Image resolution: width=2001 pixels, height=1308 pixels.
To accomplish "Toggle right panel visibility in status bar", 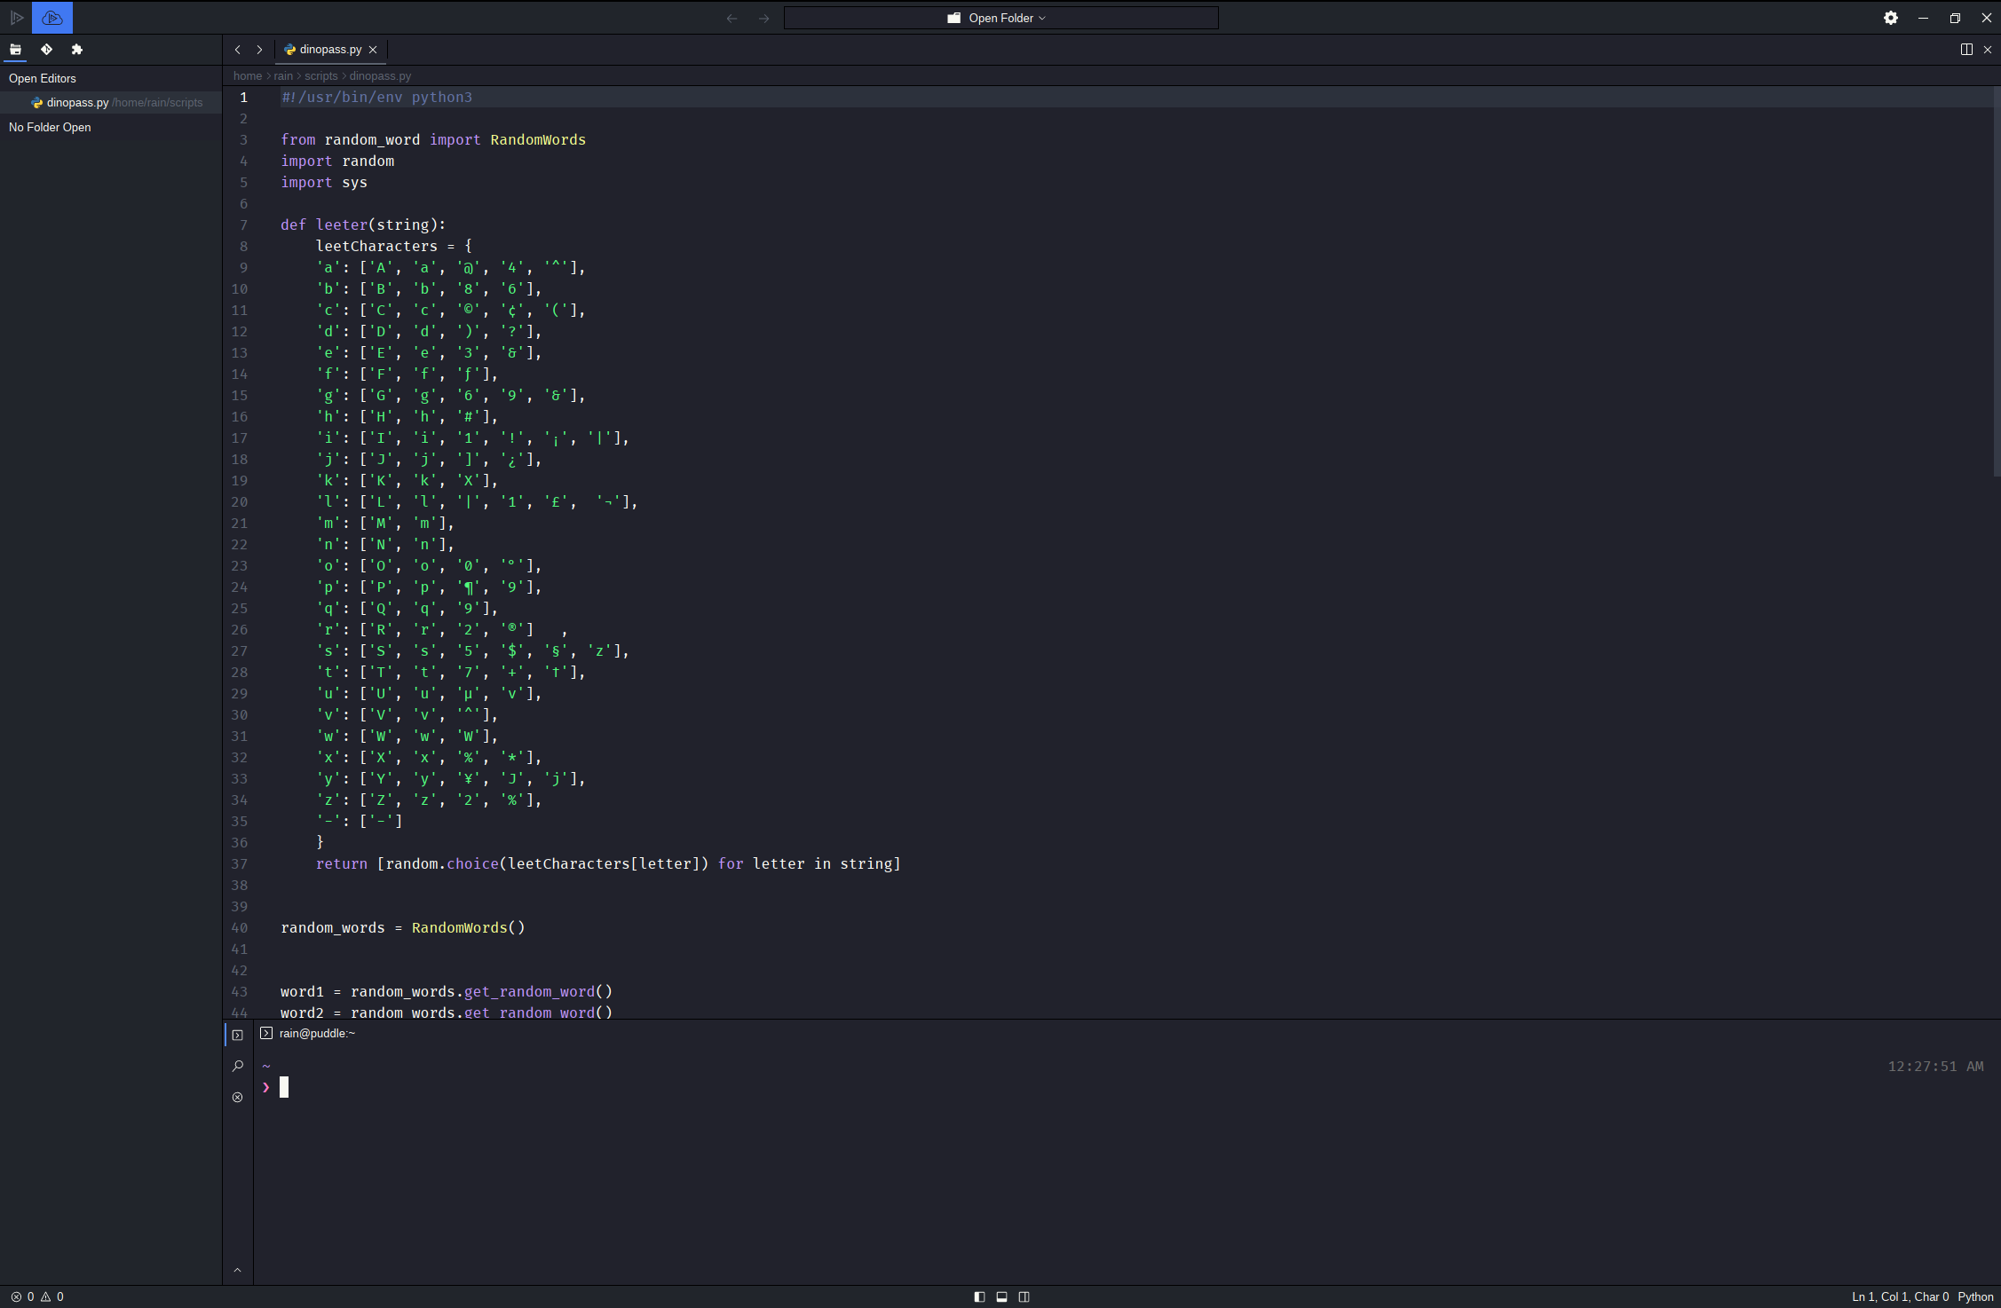I will point(1024,1296).
